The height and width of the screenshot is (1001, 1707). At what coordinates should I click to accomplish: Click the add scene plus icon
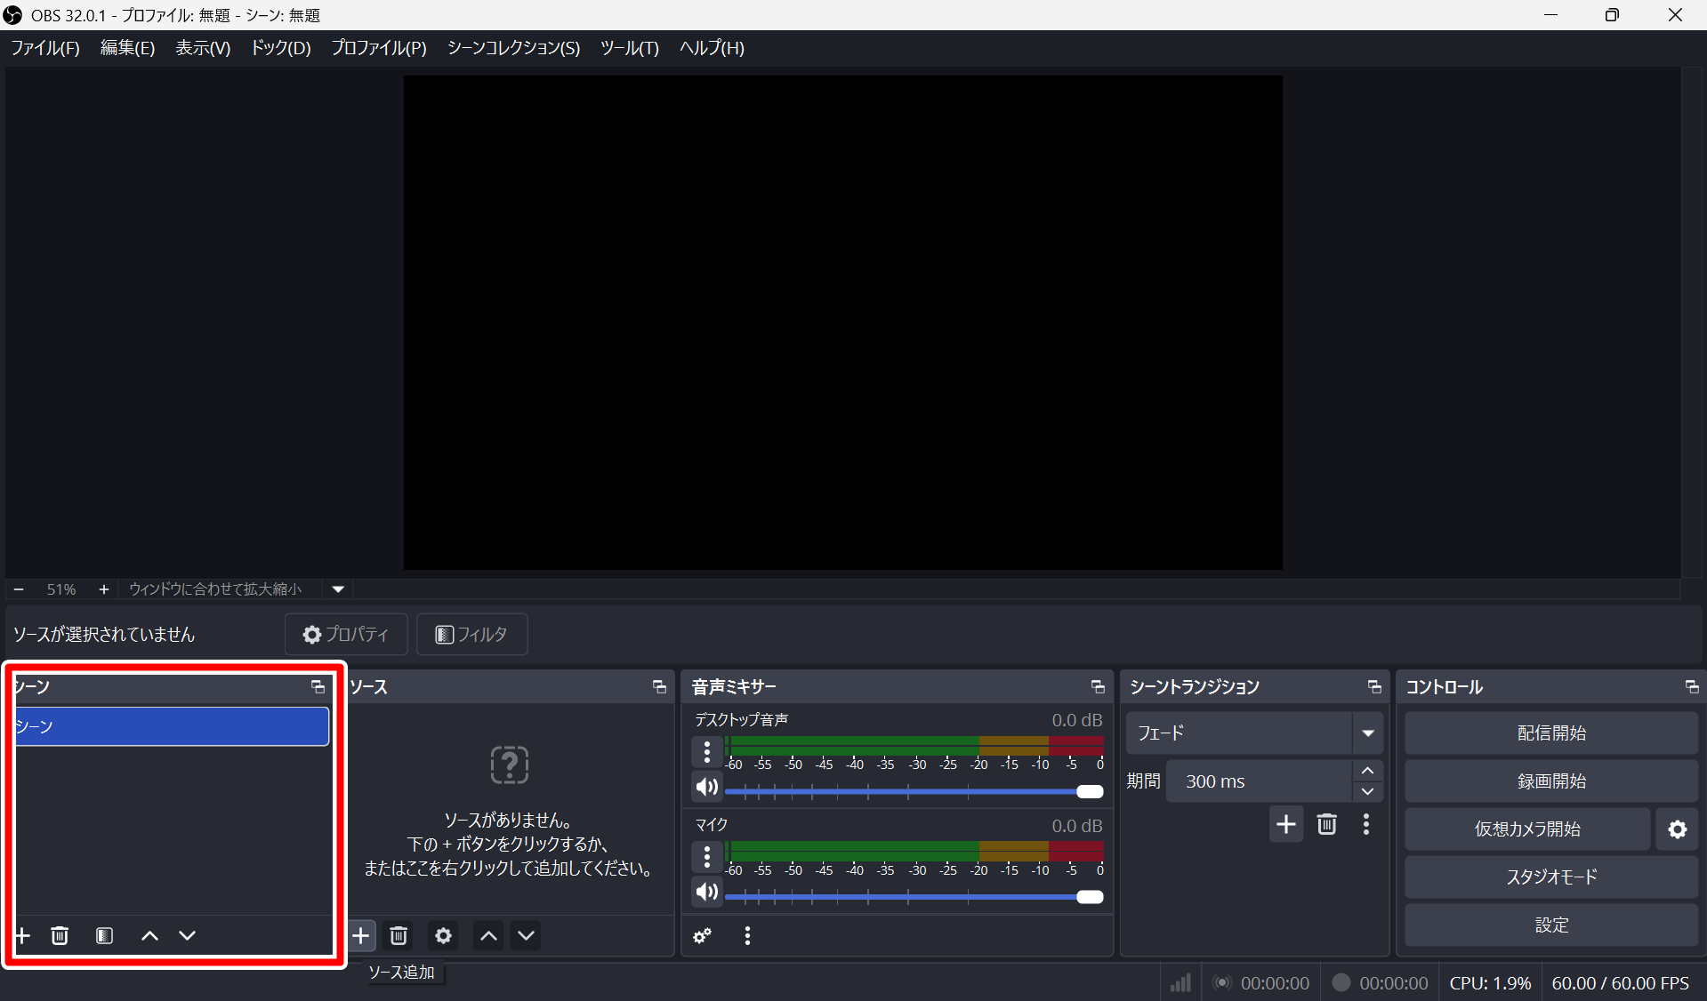pyautogui.click(x=23, y=935)
